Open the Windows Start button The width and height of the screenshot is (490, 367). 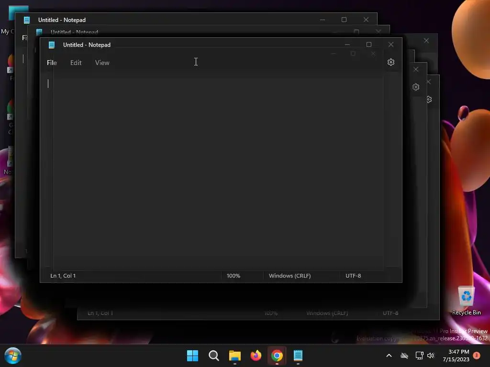(x=192, y=356)
